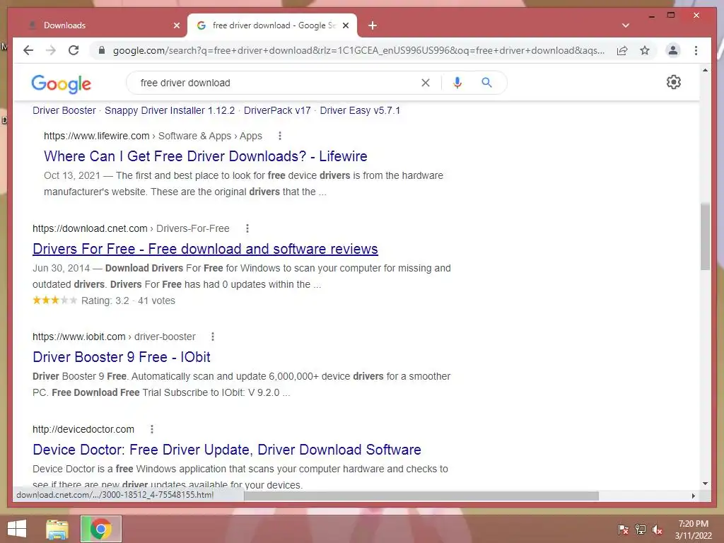Open network tray icon
724x543 pixels.
point(641,529)
